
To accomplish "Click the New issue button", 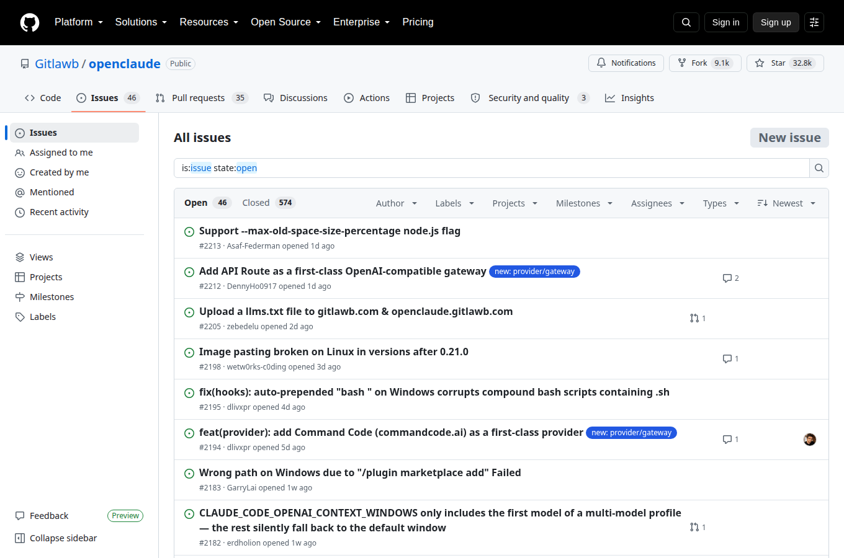I will [x=789, y=138].
